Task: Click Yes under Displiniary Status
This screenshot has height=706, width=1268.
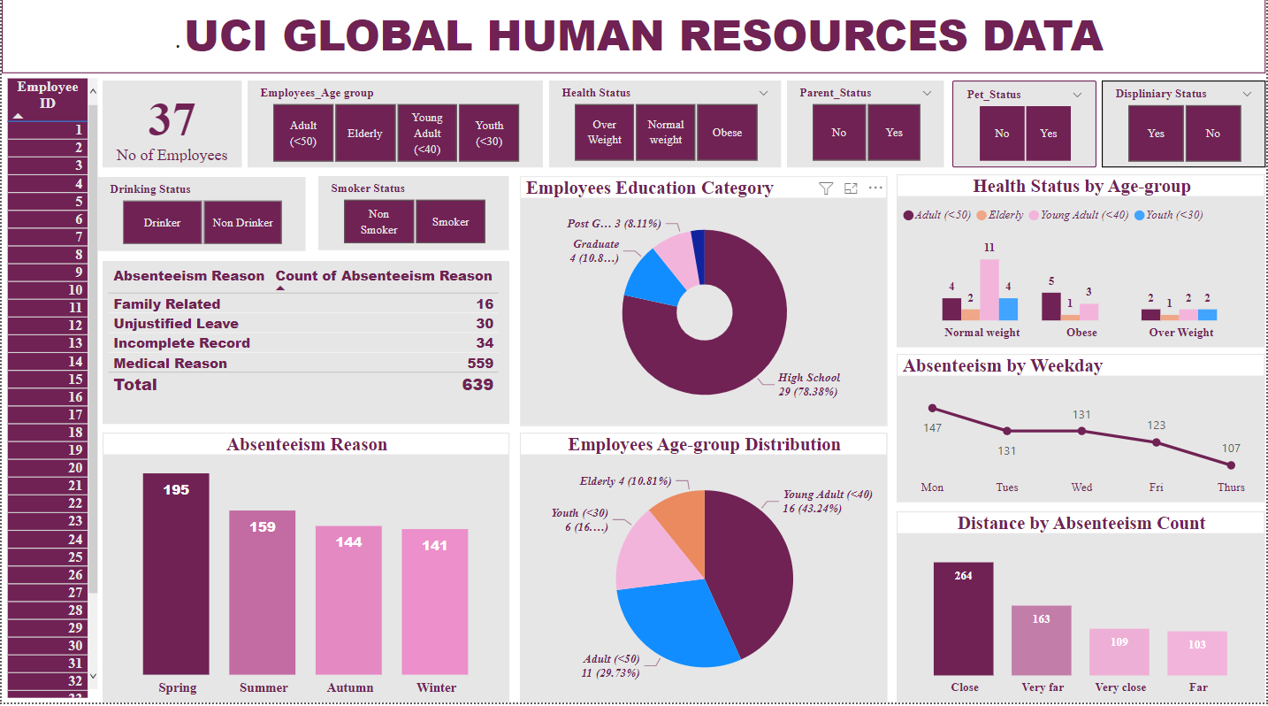Action: [x=1156, y=134]
